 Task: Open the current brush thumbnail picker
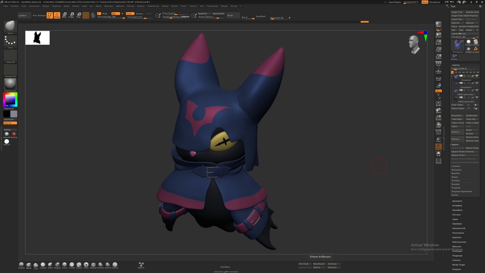tap(10, 27)
